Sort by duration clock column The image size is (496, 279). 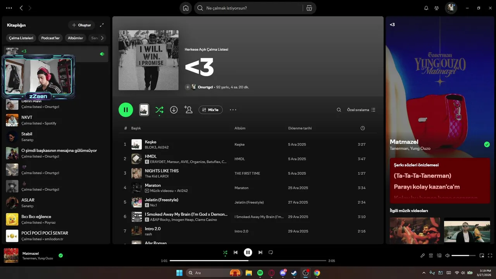(x=363, y=128)
